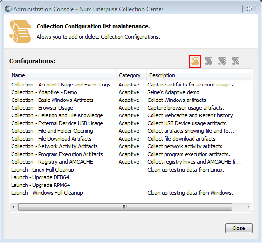Select Launch - Upgrade RPM64 row
The image size is (262, 243).
click(131, 185)
